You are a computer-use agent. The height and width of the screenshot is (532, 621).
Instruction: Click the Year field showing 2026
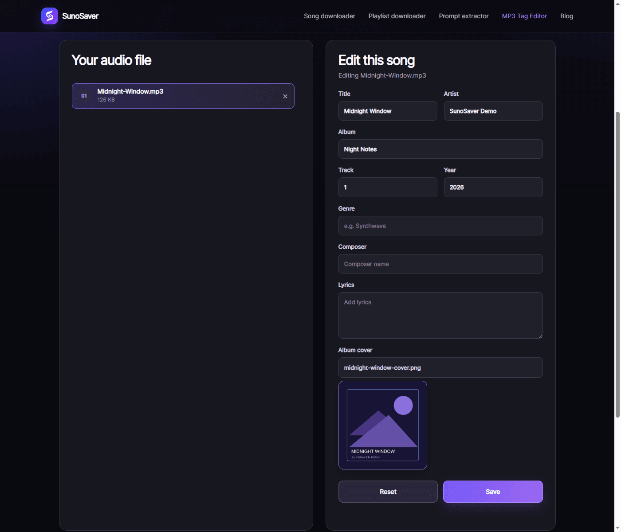(493, 187)
